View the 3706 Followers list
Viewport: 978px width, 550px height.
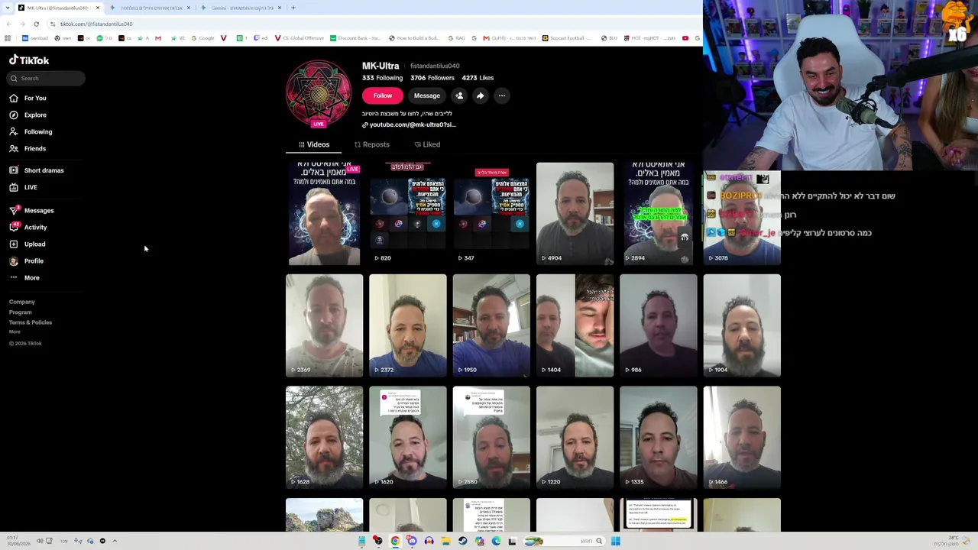[432, 78]
